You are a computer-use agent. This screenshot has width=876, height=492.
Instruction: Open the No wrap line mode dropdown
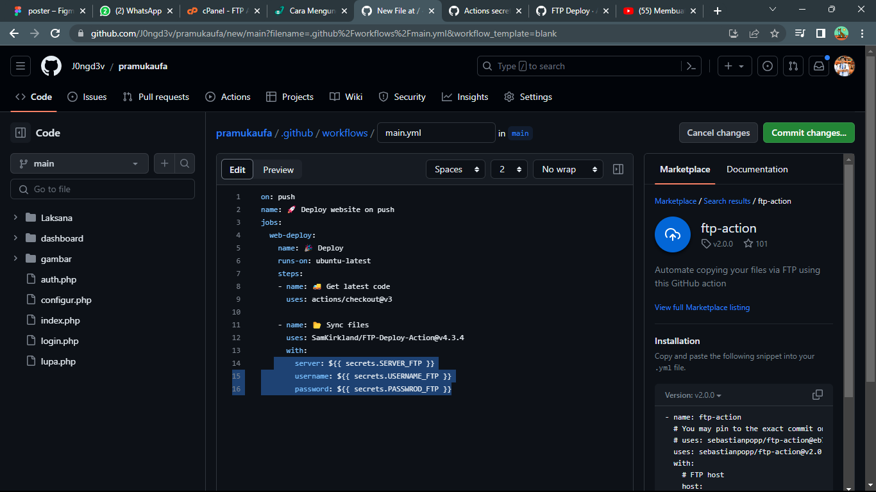(568, 169)
